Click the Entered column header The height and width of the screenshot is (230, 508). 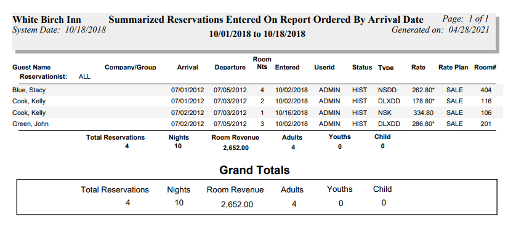click(x=287, y=67)
